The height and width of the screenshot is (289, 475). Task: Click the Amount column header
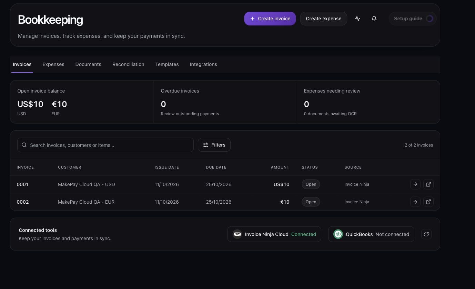[280, 167]
